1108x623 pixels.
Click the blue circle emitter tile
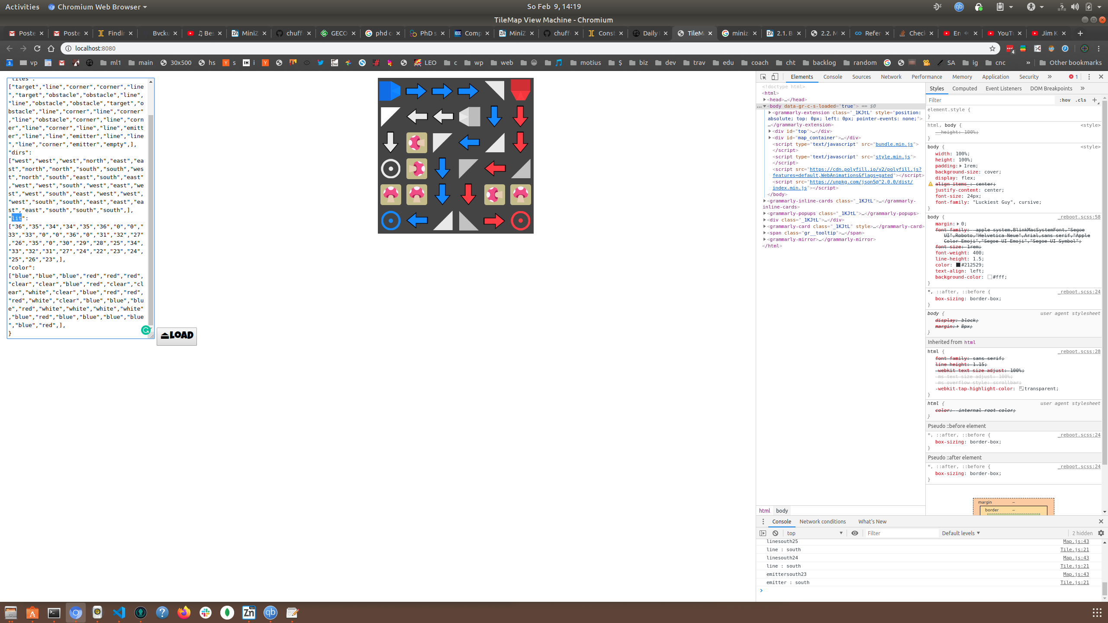click(x=390, y=221)
